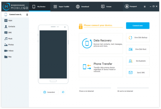The height and width of the screenshot is (109, 161).
Task: Click SD card is not detected text
Action: pos(125,91)
